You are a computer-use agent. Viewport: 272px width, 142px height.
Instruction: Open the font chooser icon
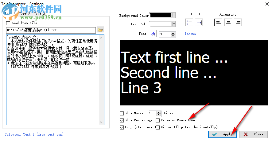click(x=153, y=34)
